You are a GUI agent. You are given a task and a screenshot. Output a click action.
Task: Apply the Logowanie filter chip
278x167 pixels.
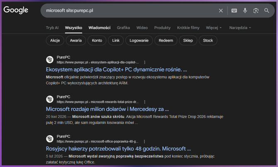click(139, 41)
